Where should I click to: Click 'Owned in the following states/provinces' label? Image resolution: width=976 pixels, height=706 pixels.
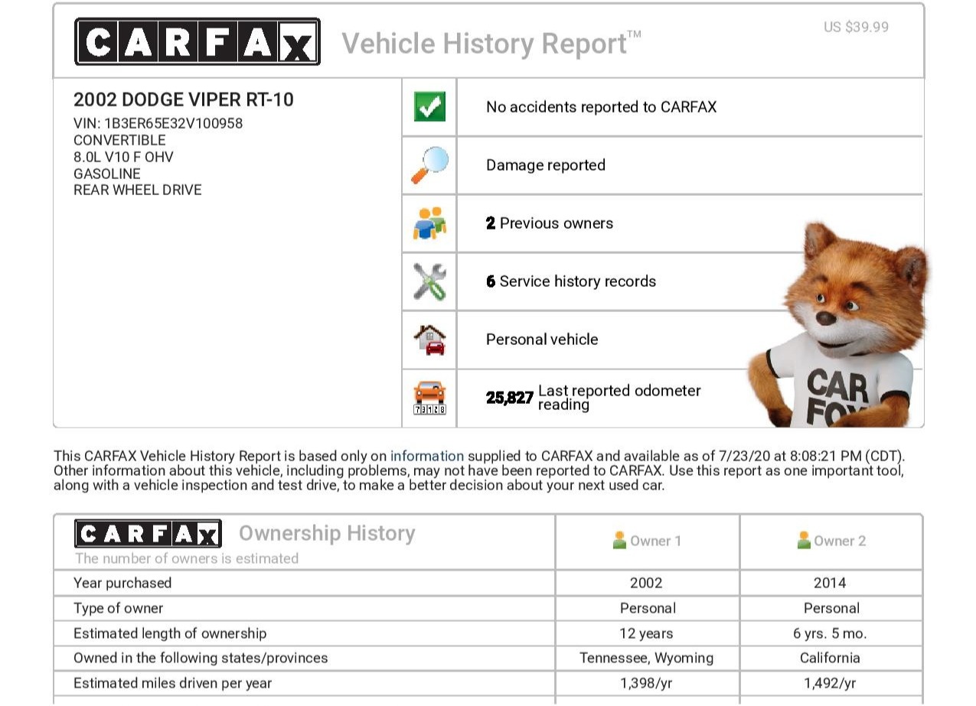201,658
